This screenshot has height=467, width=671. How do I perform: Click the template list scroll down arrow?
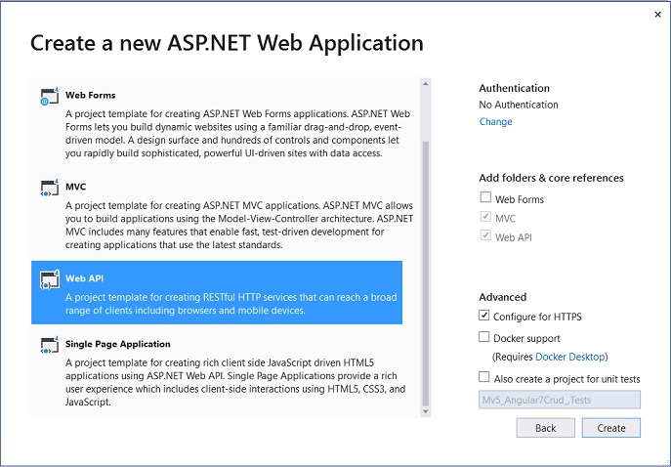[426, 411]
